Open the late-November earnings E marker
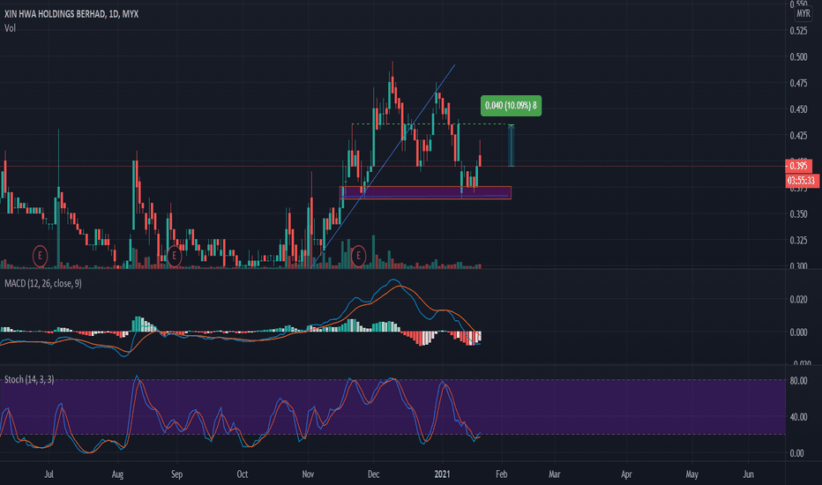This screenshot has width=822, height=485. click(x=359, y=257)
